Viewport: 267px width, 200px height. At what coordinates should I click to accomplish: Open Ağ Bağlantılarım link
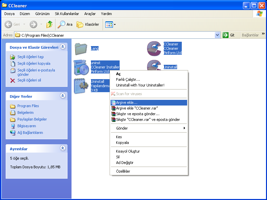click(x=30, y=133)
